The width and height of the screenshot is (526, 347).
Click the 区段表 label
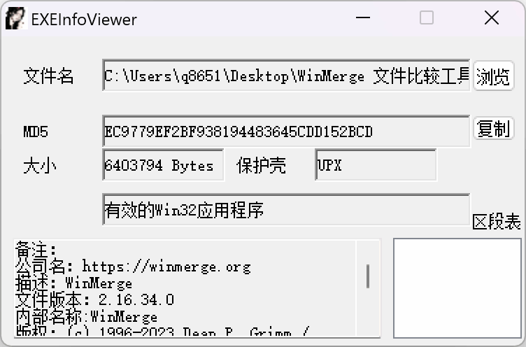coord(496,222)
